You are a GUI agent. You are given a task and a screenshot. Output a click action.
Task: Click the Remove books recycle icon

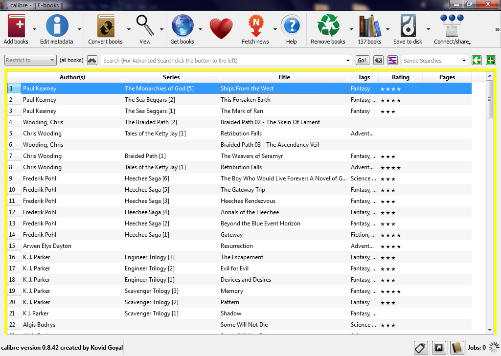328,25
